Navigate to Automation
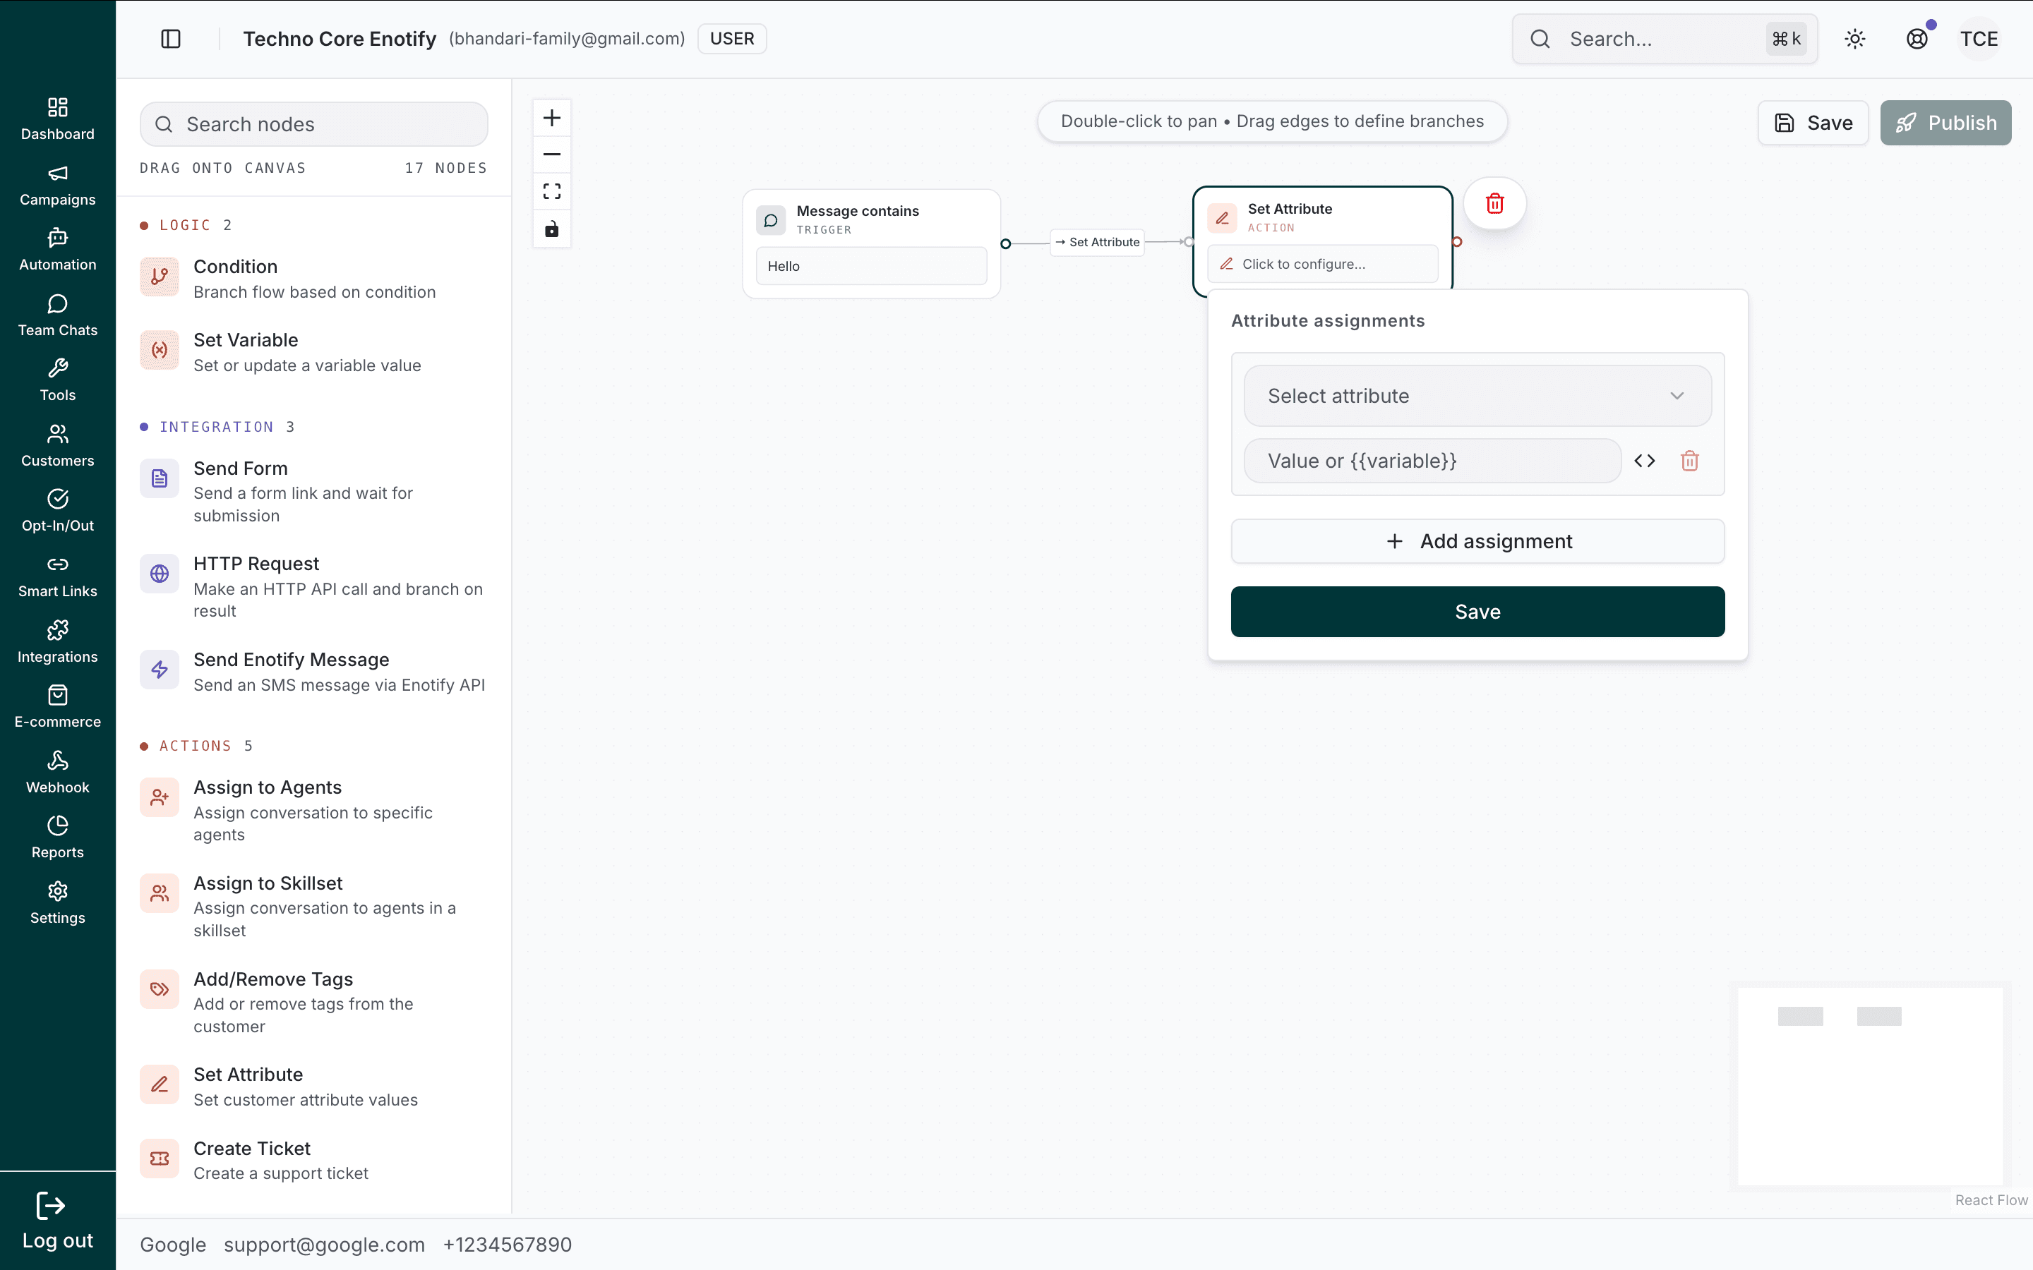 click(x=57, y=250)
